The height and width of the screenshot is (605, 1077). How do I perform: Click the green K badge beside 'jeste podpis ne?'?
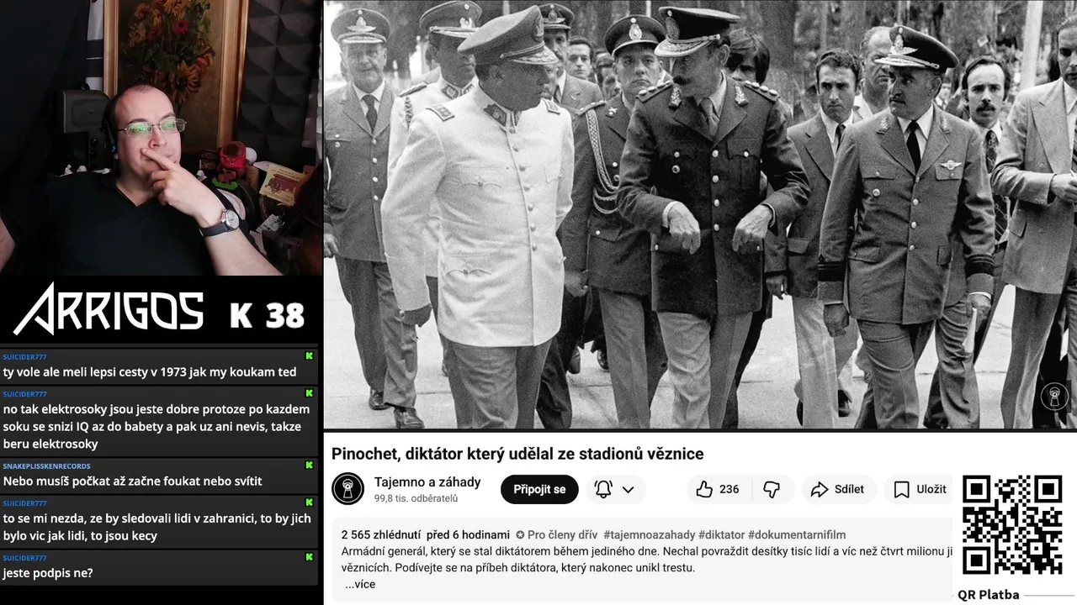(x=310, y=557)
